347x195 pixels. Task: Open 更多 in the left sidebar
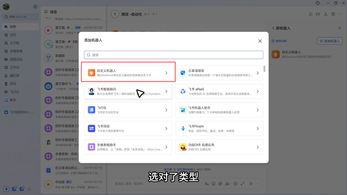pos(20,100)
